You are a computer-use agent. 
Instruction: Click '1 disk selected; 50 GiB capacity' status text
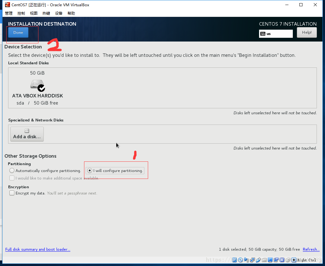pyautogui.click(x=247, y=249)
